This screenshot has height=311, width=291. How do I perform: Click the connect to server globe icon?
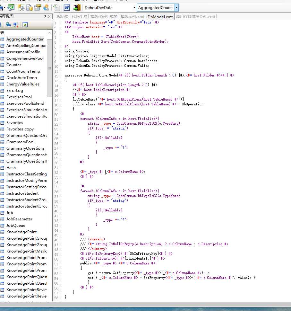tap(8, 25)
